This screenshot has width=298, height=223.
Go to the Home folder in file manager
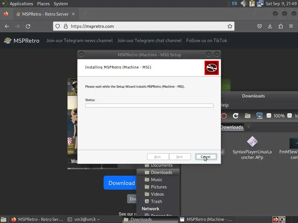tap(247, 116)
